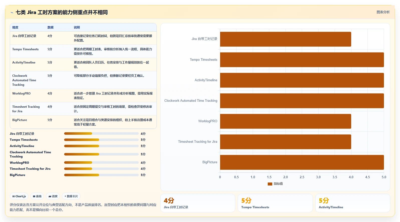This screenshot has height=222, width=400.
Task: Open the 5分 Tempo Timesheets summary card
Action: point(275,203)
